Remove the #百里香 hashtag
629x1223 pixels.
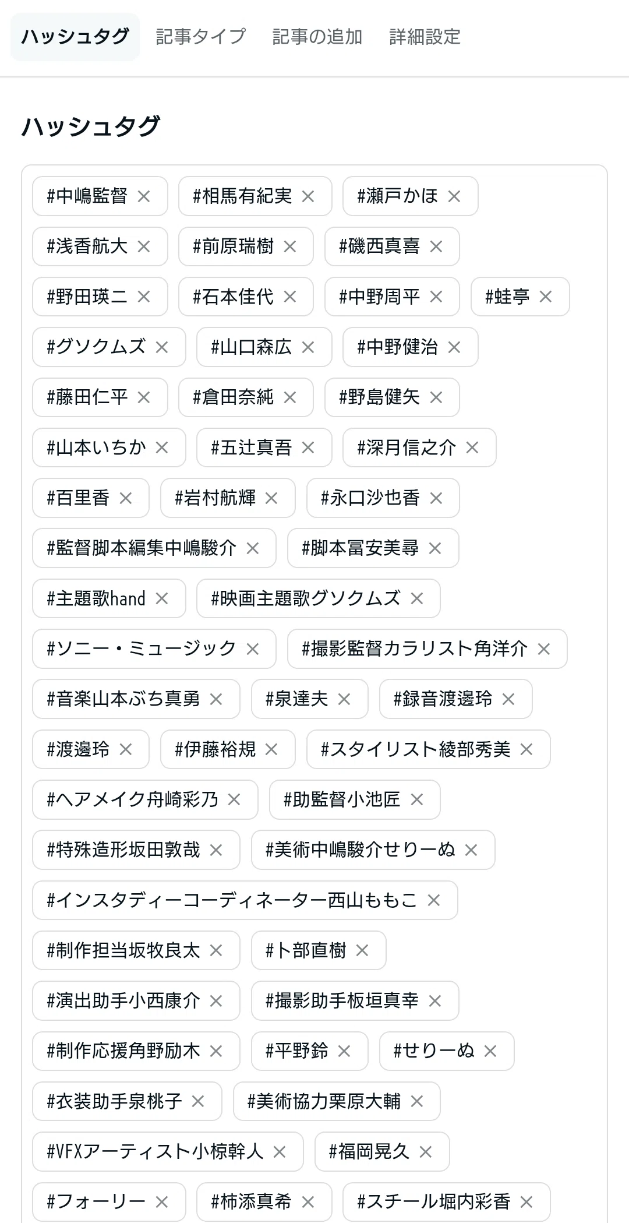[x=125, y=498]
